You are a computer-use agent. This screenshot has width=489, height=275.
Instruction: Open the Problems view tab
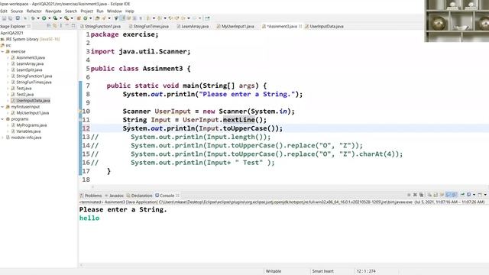tap(91, 196)
